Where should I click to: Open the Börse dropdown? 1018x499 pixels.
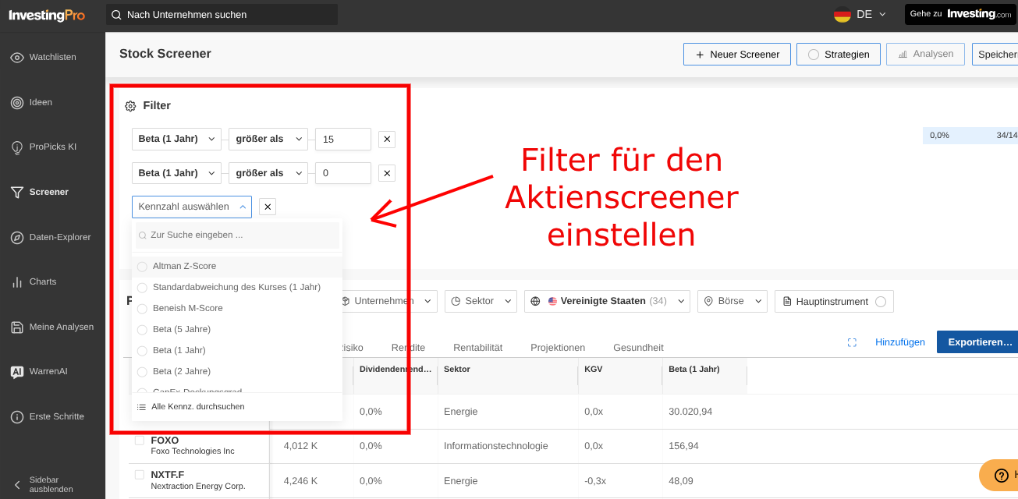click(x=732, y=301)
